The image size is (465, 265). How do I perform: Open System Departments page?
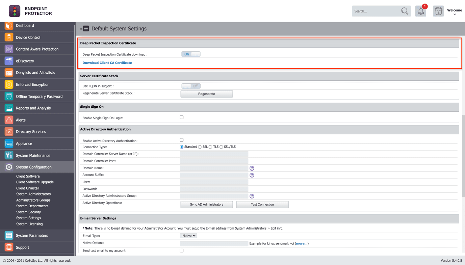32,206
